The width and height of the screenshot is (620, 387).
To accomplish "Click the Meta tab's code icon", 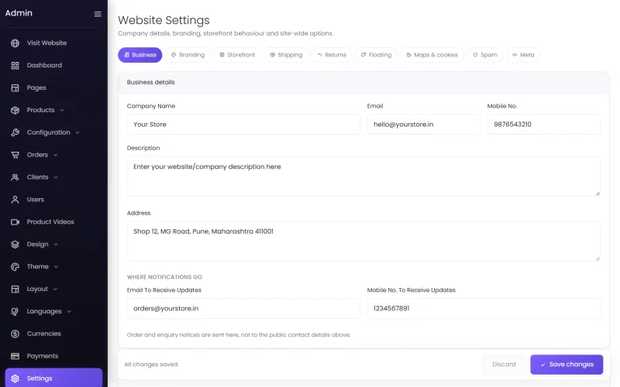I will pyautogui.click(x=515, y=55).
